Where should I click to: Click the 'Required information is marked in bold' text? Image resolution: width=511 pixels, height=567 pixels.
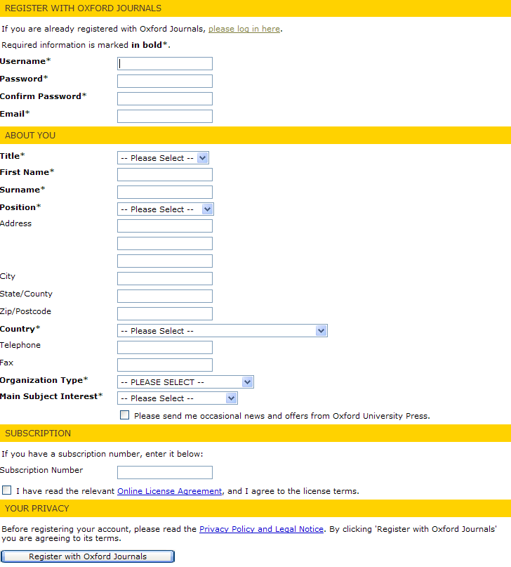click(86, 45)
